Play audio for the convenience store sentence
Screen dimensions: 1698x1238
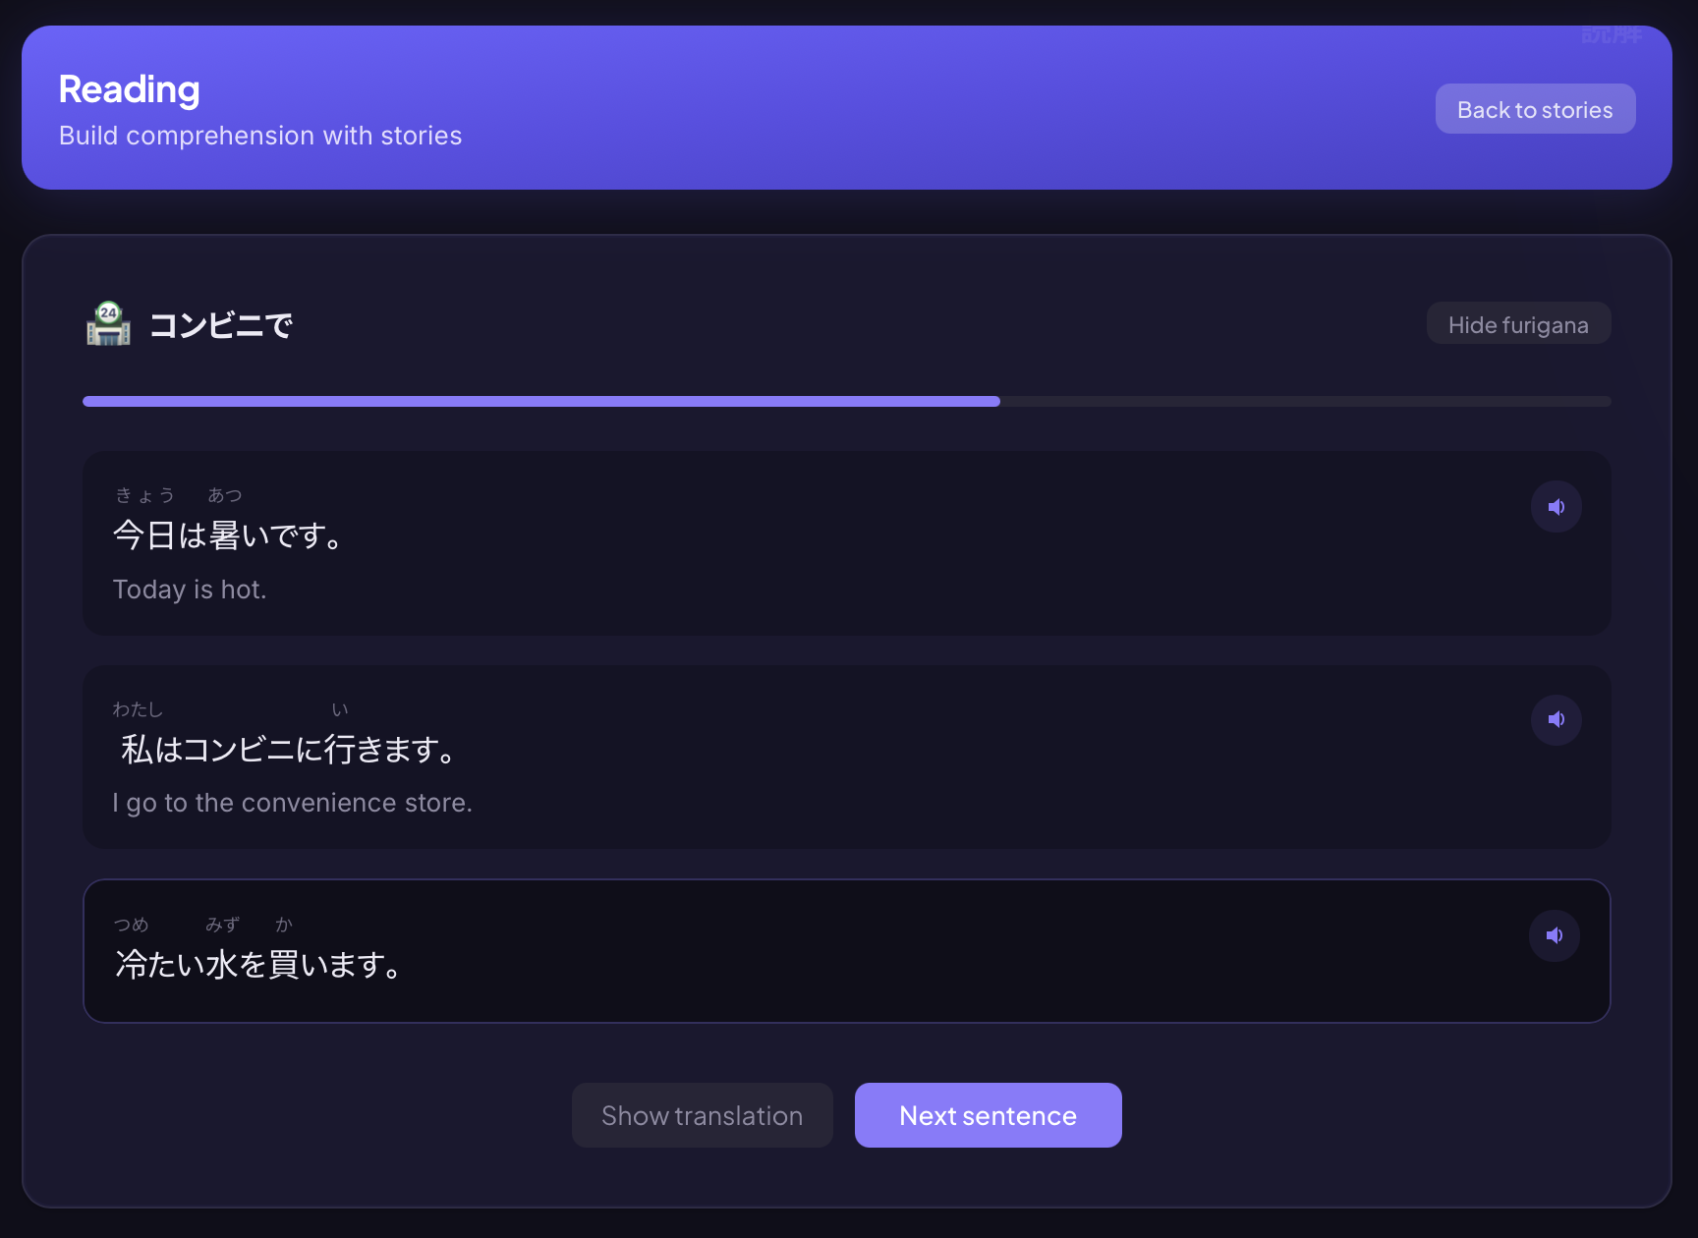1556,720
